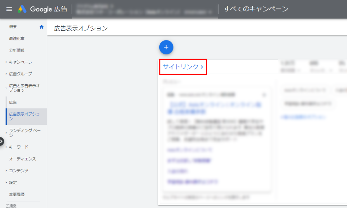Viewport: 347px width, 208px height.
Task: Select 広告表示オプション in the sidebar
Action: tap(24, 116)
